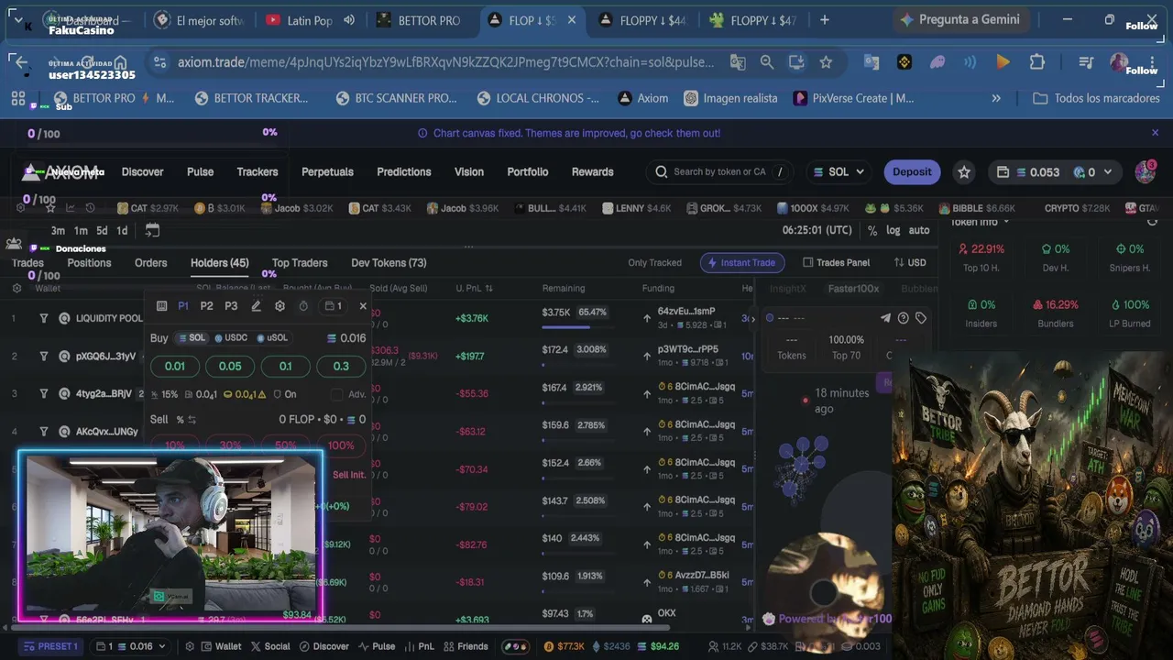Screen dimensions: 1173x660
Task: Select USDC as buy currency
Action: pos(231,338)
